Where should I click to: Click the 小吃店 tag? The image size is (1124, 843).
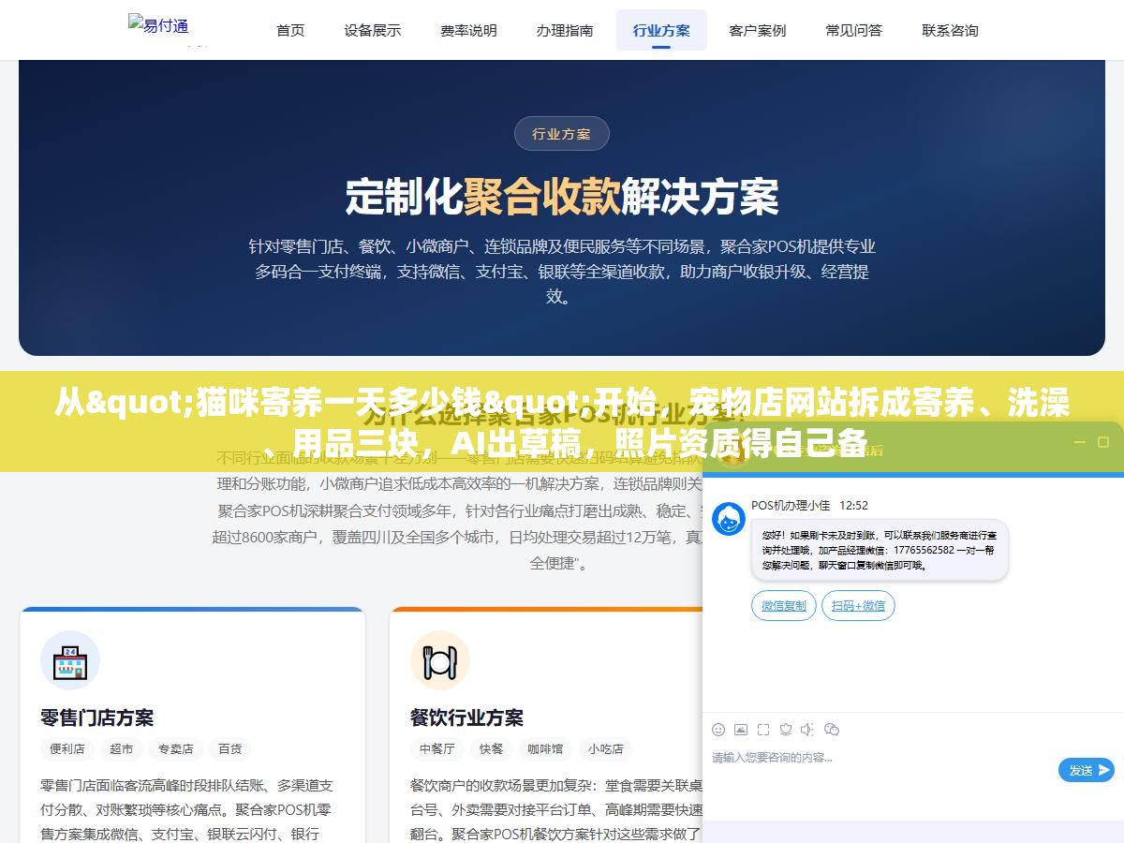[606, 749]
